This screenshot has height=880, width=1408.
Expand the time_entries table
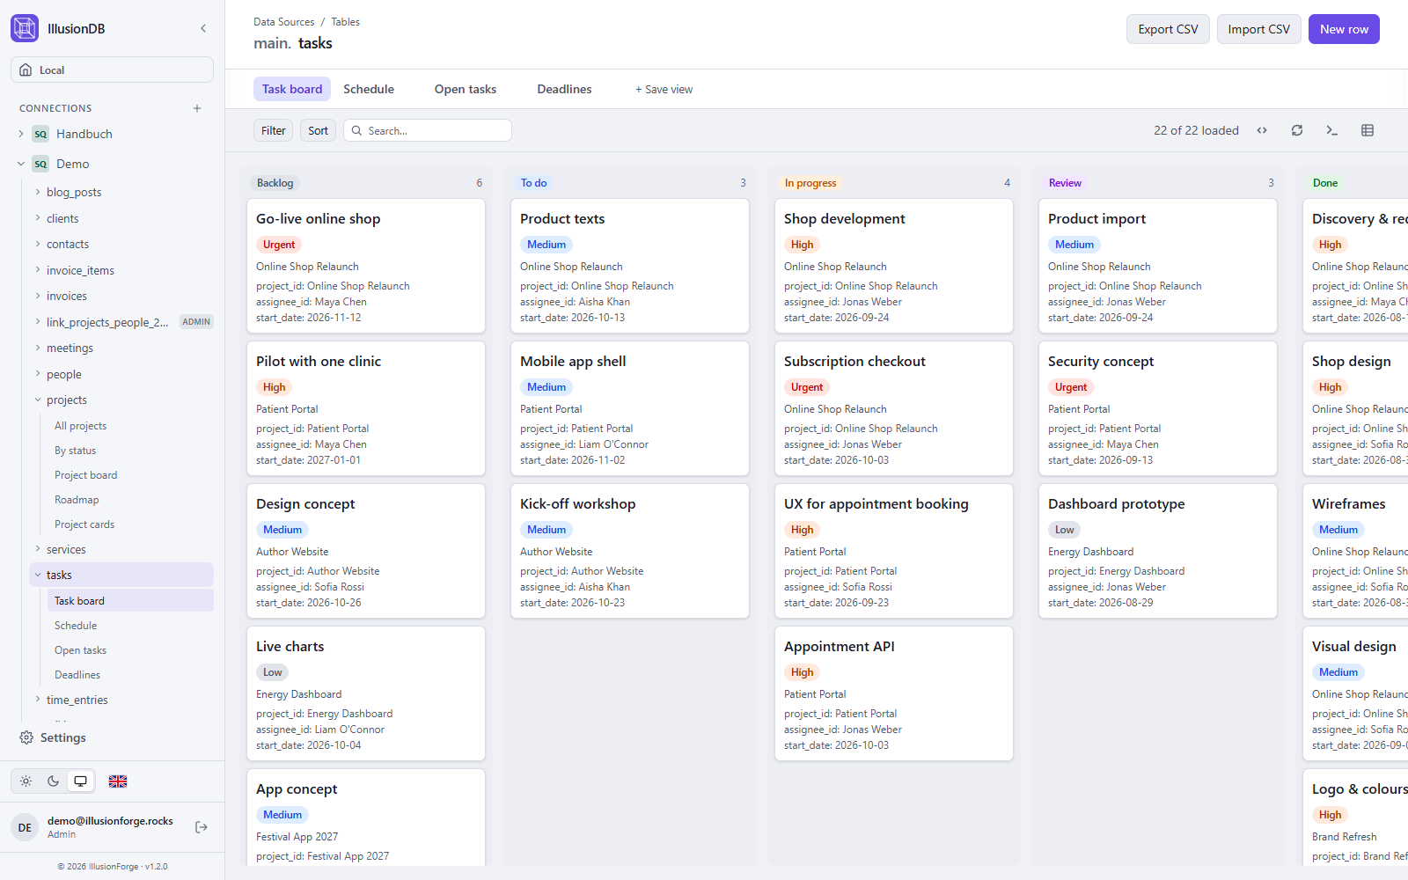tap(38, 700)
